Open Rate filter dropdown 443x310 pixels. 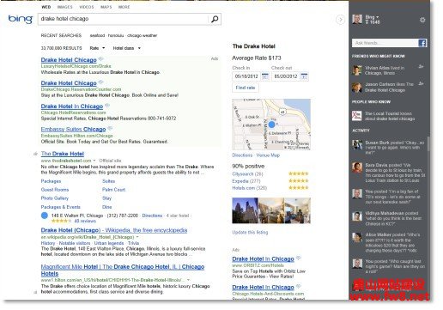point(97,48)
